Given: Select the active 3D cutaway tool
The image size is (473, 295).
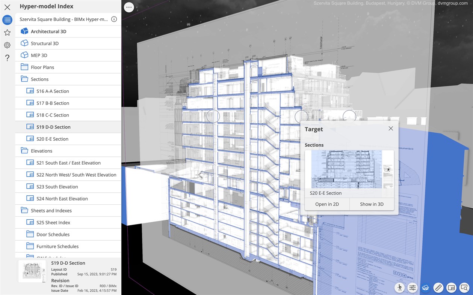Looking at the screenshot, I should click(425, 288).
